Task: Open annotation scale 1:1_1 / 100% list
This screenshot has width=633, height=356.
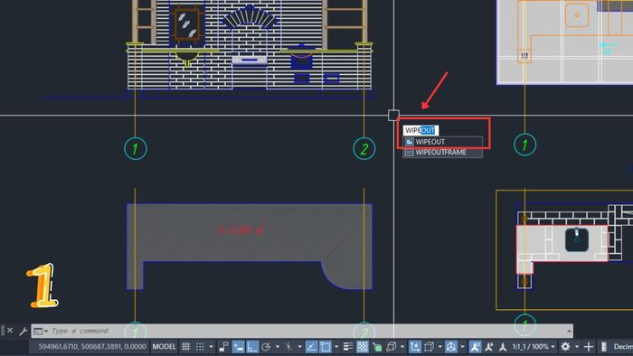Action: [x=533, y=347]
